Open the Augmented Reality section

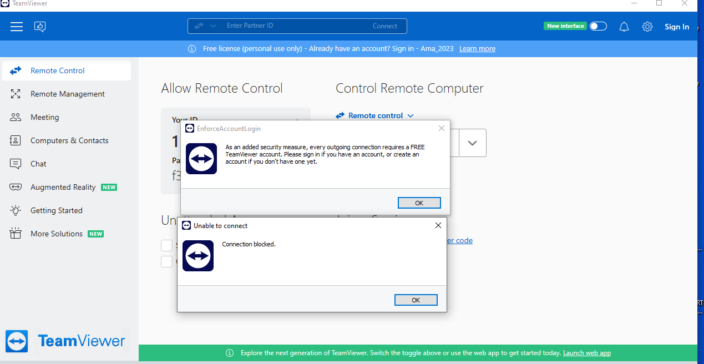[67, 187]
